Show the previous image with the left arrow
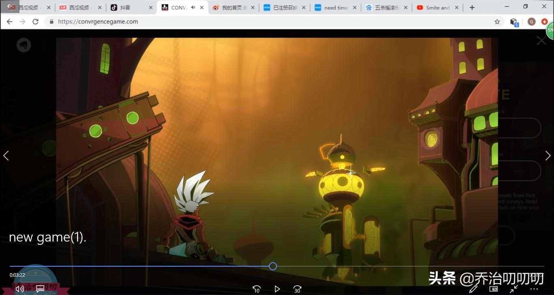Screen dimensions: 554x295 (x=6, y=155)
